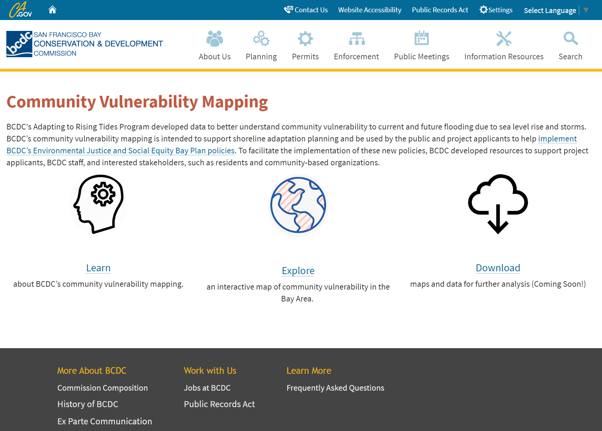The height and width of the screenshot is (431, 602).
Task: Click the Explore interactive map link
Action: (x=298, y=271)
